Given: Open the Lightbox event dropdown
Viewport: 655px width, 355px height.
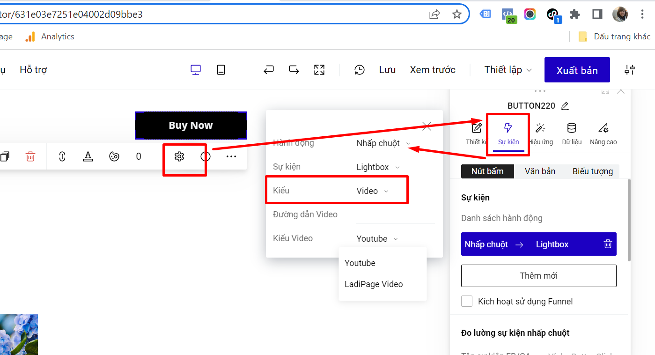Looking at the screenshot, I should 378,167.
